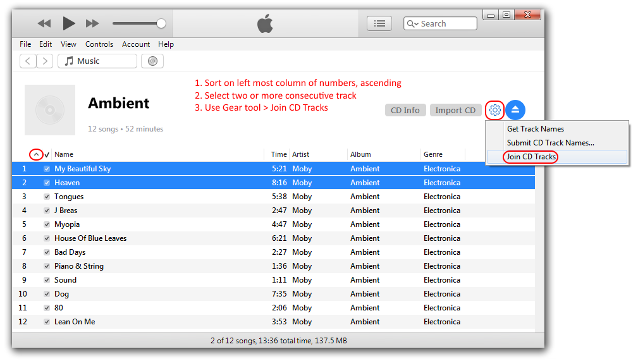Start playback with the play button
Viewport: 638px width, 361px height.
coord(68,23)
